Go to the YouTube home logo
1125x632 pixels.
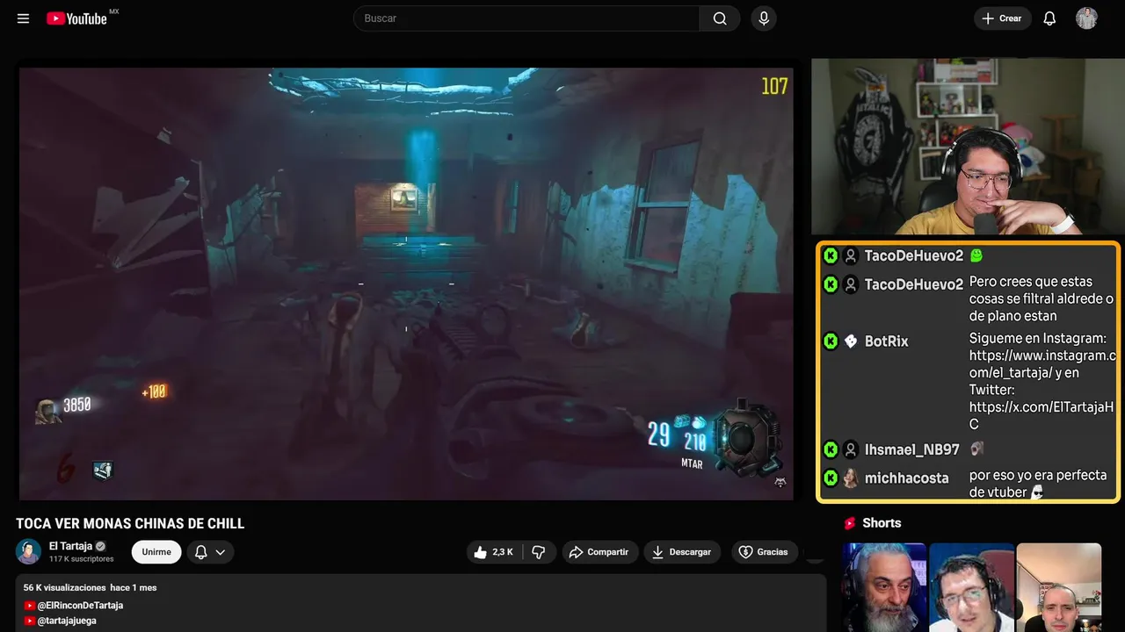click(77, 18)
